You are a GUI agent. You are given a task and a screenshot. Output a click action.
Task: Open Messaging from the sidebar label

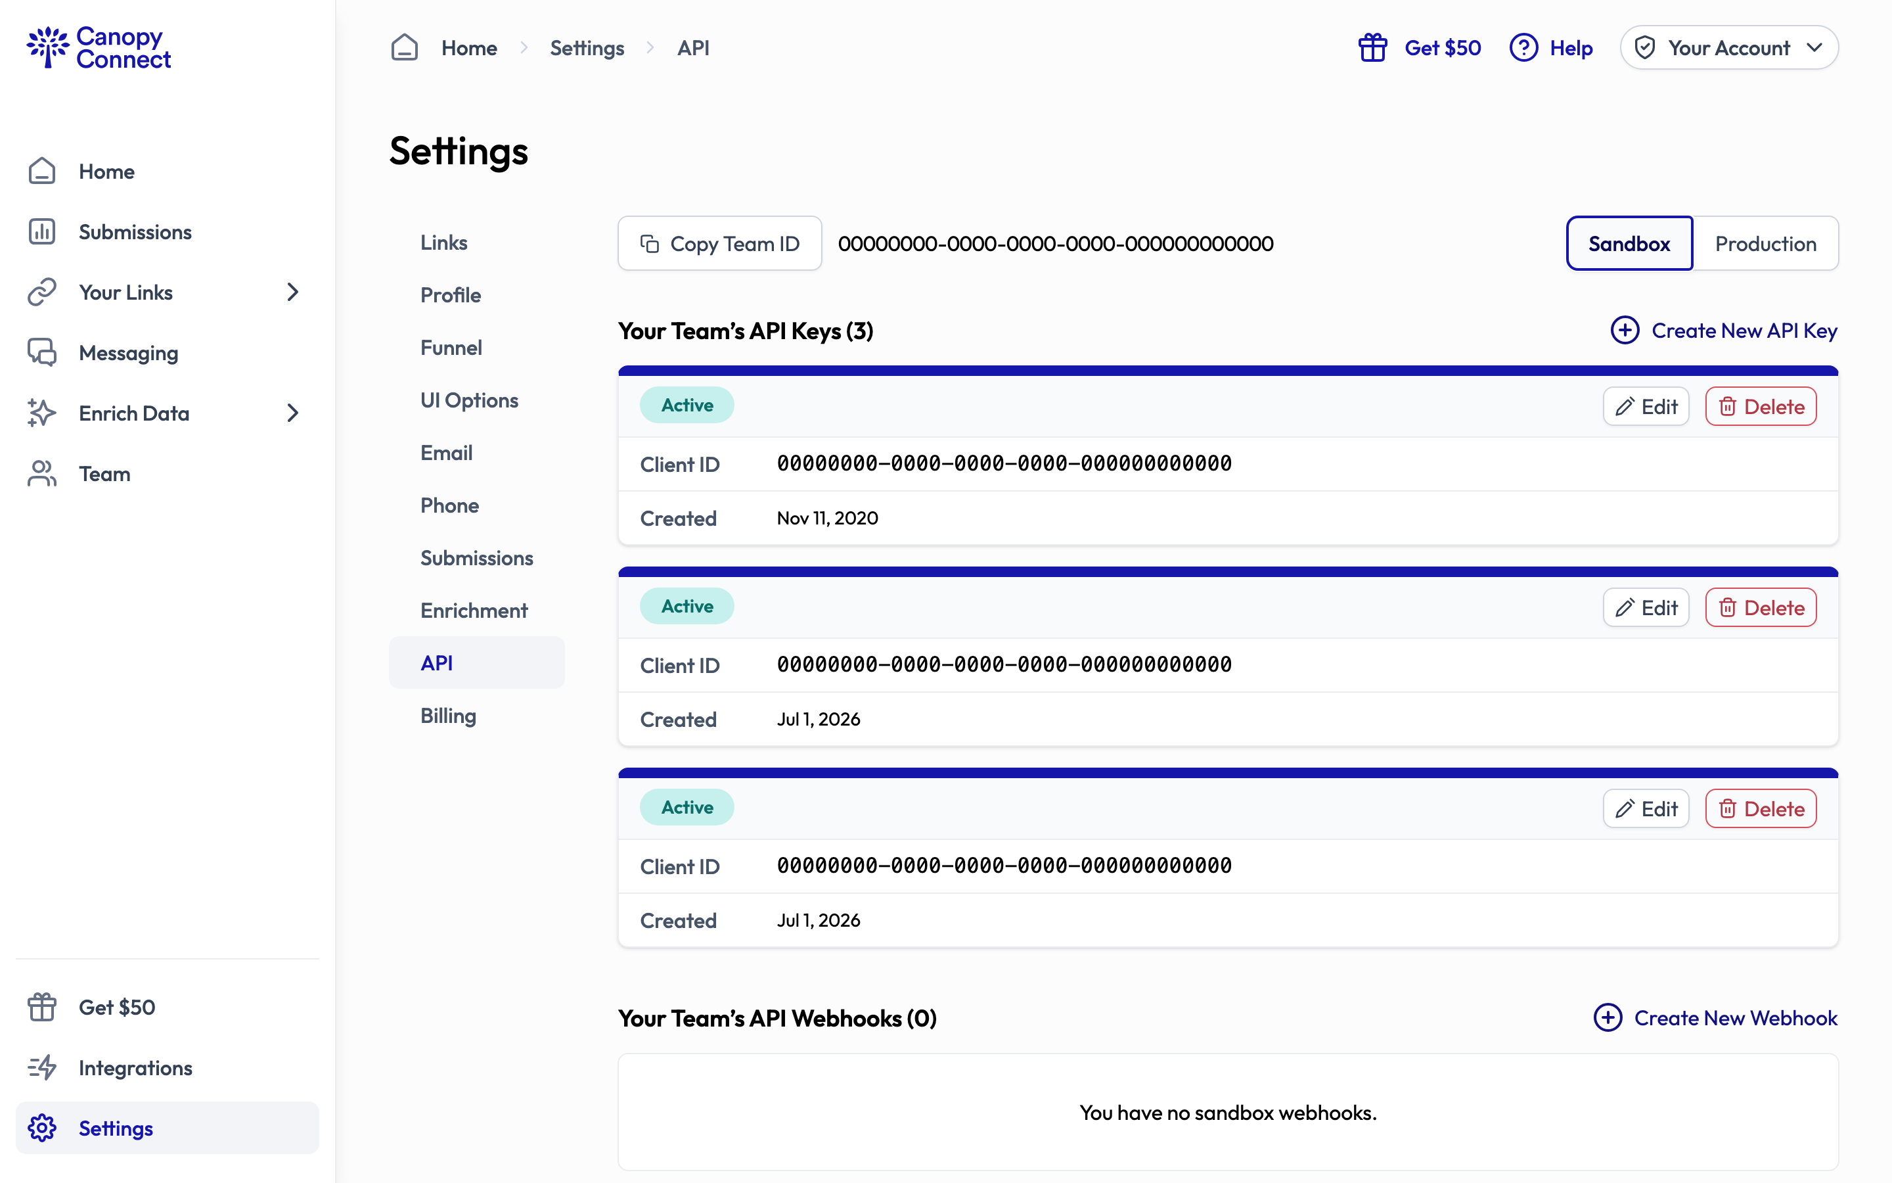click(129, 353)
